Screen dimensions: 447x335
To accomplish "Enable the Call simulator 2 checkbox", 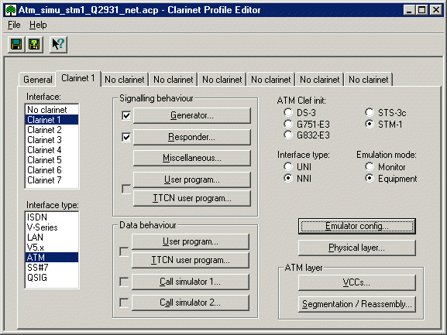I will [x=124, y=303].
